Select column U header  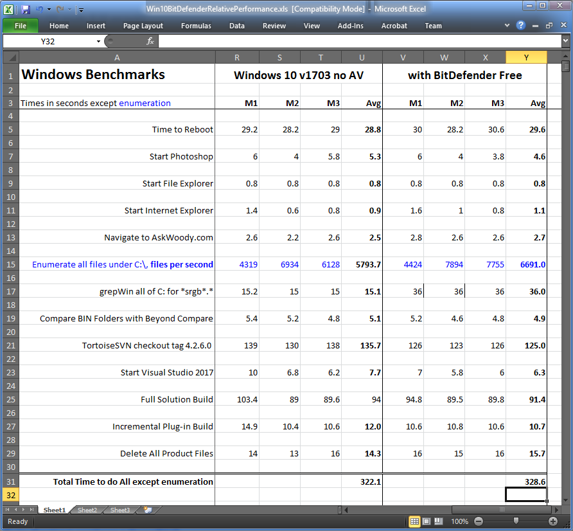coord(362,57)
